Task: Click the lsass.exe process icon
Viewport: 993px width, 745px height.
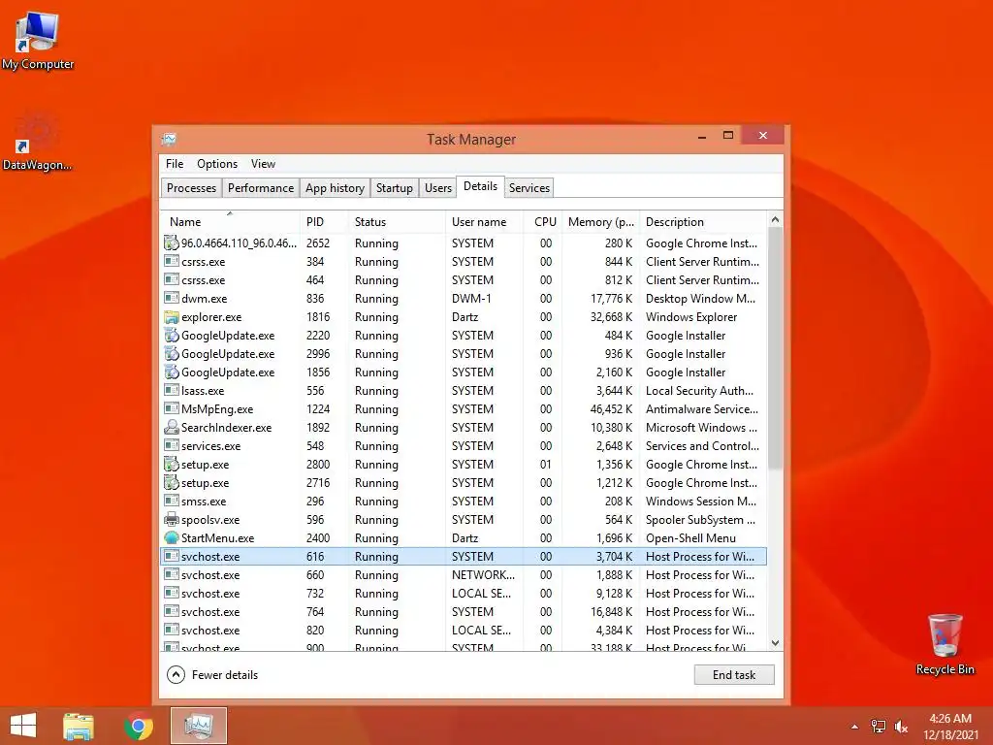Action: point(171,390)
